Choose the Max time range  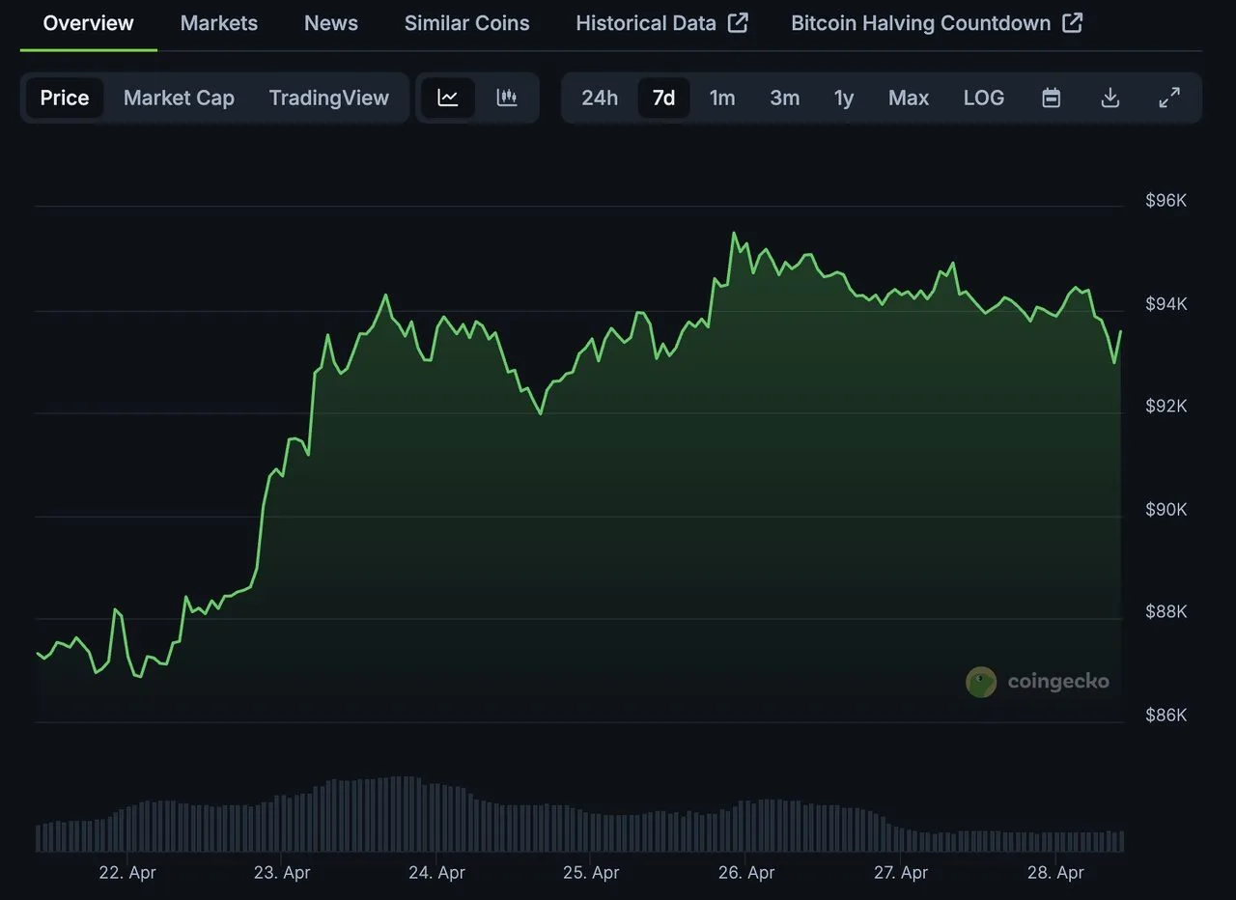(909, 98)
